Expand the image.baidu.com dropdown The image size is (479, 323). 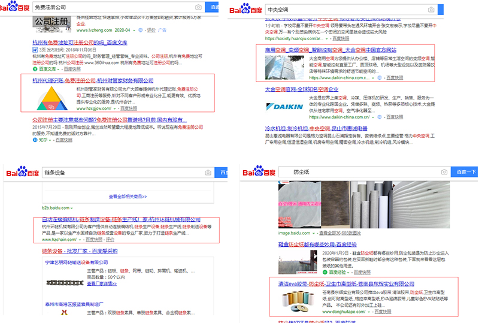click(x=314, y=233)
